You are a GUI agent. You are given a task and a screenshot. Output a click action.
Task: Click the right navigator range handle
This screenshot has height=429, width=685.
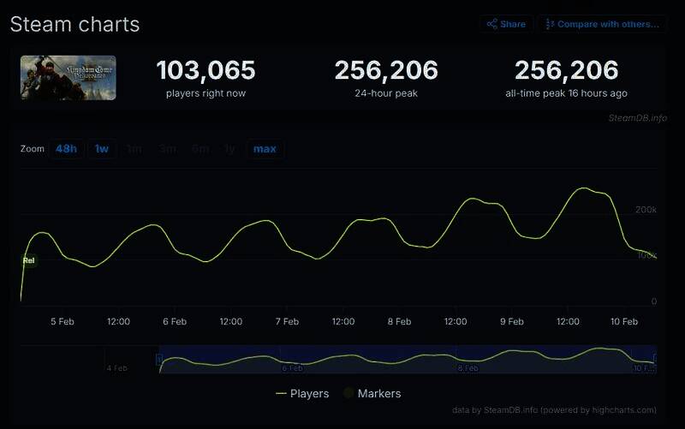click(655, 360)
